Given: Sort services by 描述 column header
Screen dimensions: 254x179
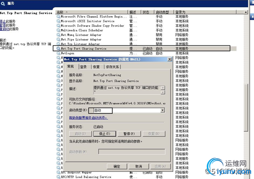Looking at the screenshot, I should [134, 12].
